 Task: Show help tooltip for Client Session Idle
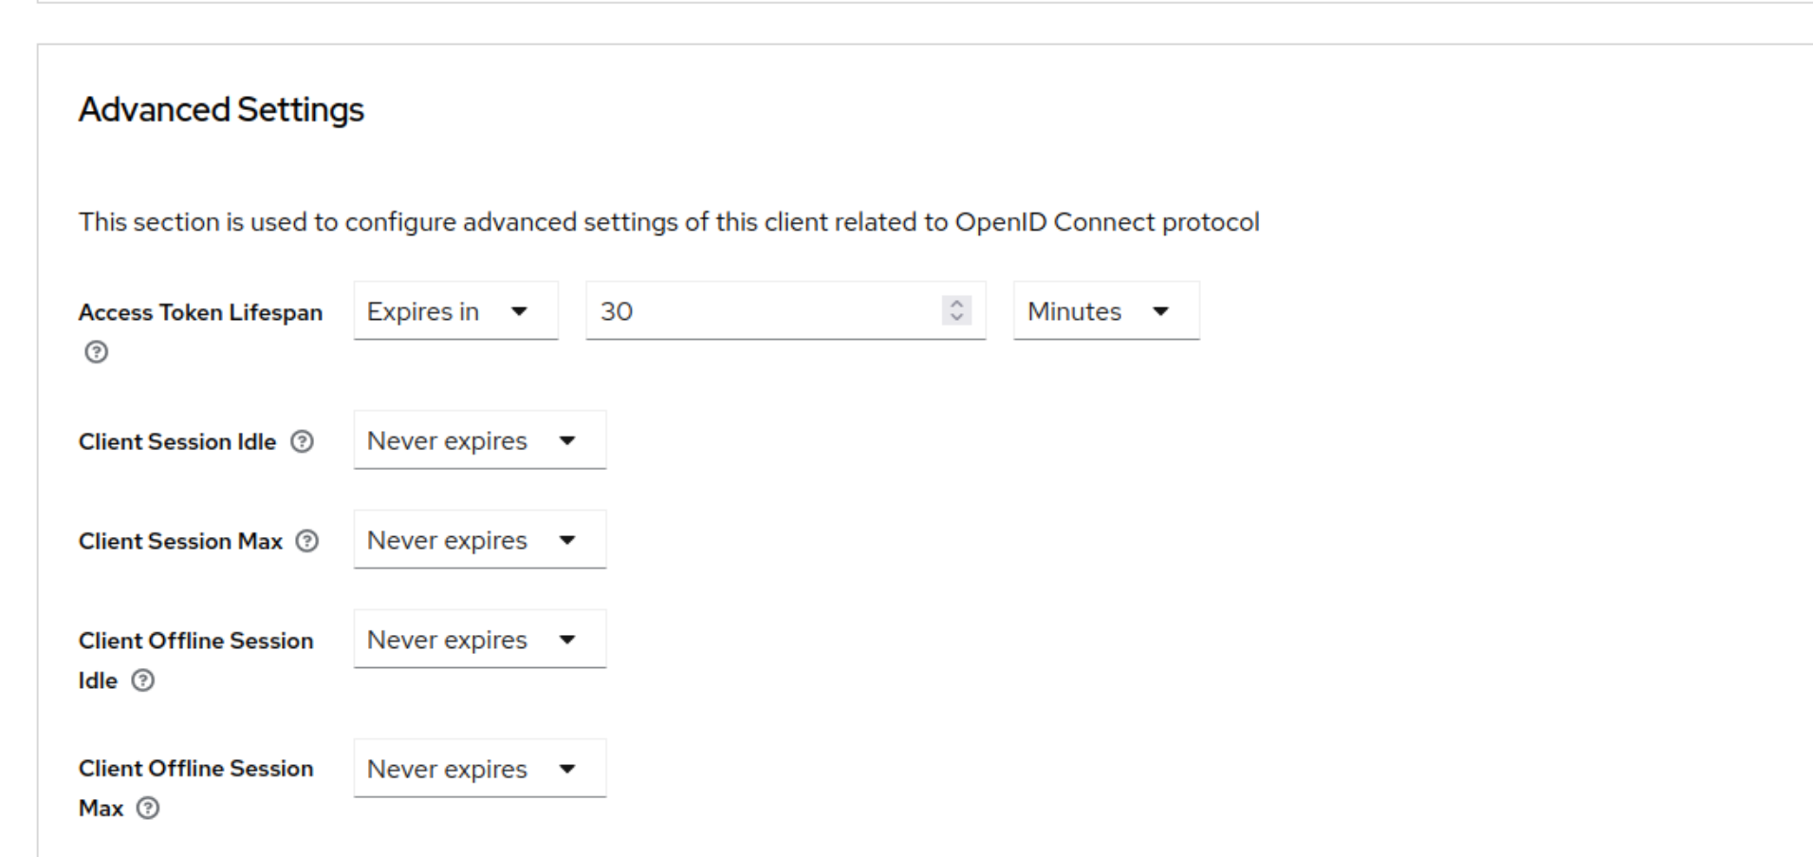[302, 441]
